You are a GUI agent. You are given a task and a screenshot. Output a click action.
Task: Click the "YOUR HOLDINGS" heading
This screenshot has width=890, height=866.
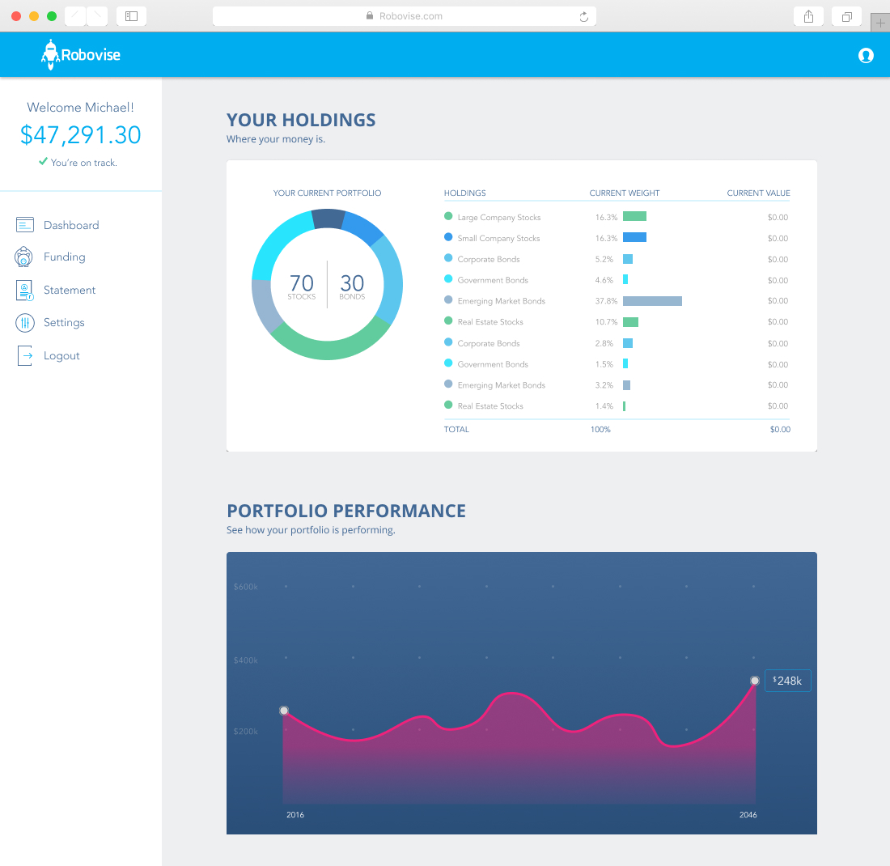(x=301, y=120)
